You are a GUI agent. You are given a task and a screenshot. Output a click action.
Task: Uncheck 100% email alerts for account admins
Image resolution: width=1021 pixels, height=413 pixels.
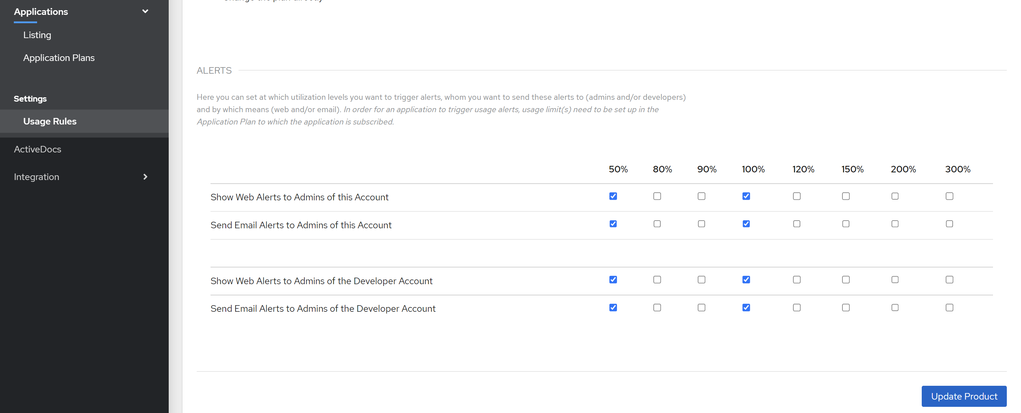pos(746,224)
